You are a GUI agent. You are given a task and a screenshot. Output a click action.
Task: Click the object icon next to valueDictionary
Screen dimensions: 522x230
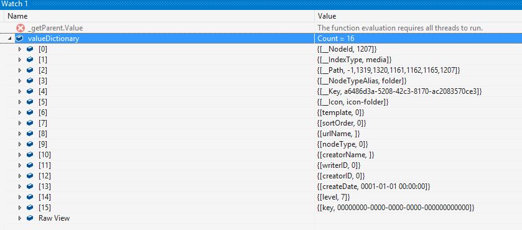(x=19, y=39)
